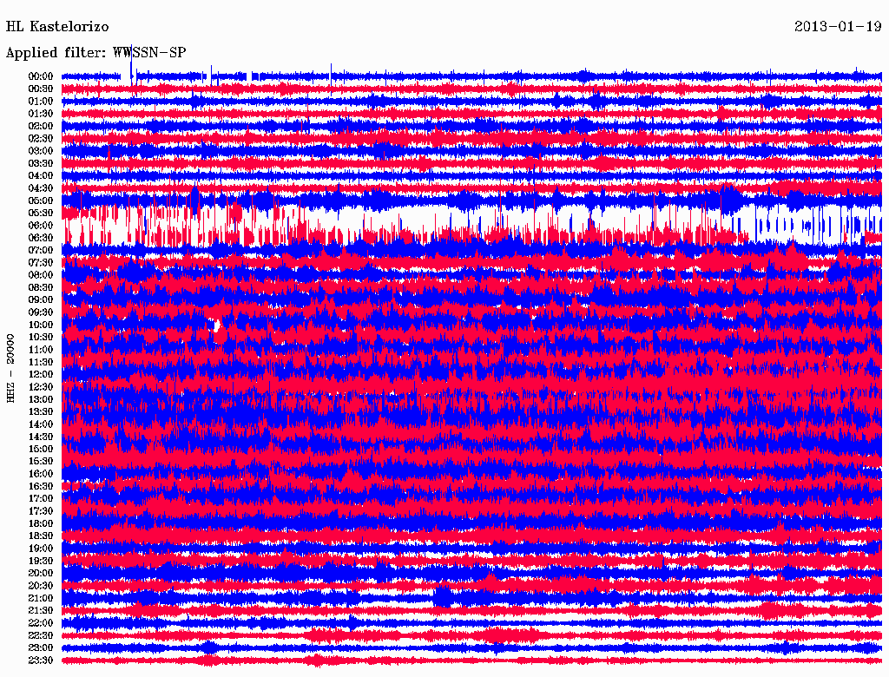Click the HHZ - 20000 axis label
The width and height of the screenshot is (889, 677).
point(10,369)
